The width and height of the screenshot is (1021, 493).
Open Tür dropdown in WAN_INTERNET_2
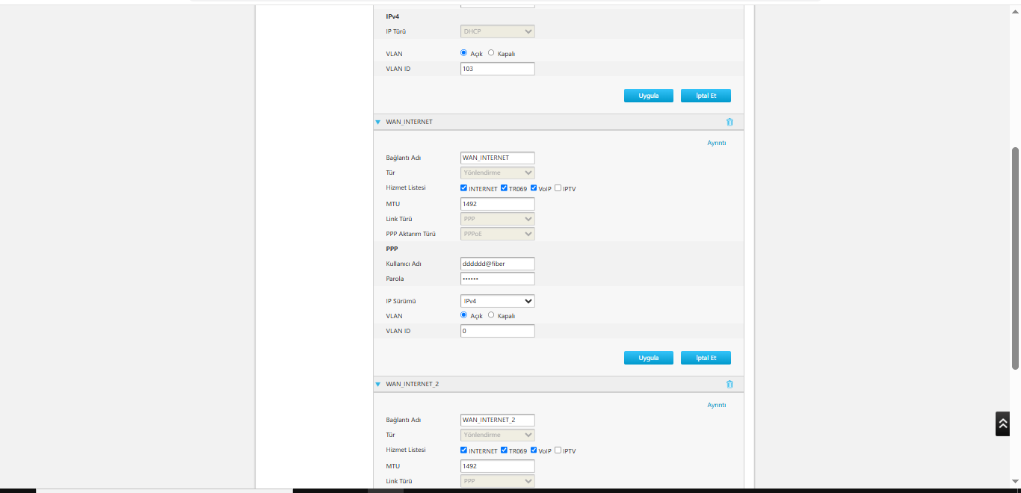click(498, 435)
